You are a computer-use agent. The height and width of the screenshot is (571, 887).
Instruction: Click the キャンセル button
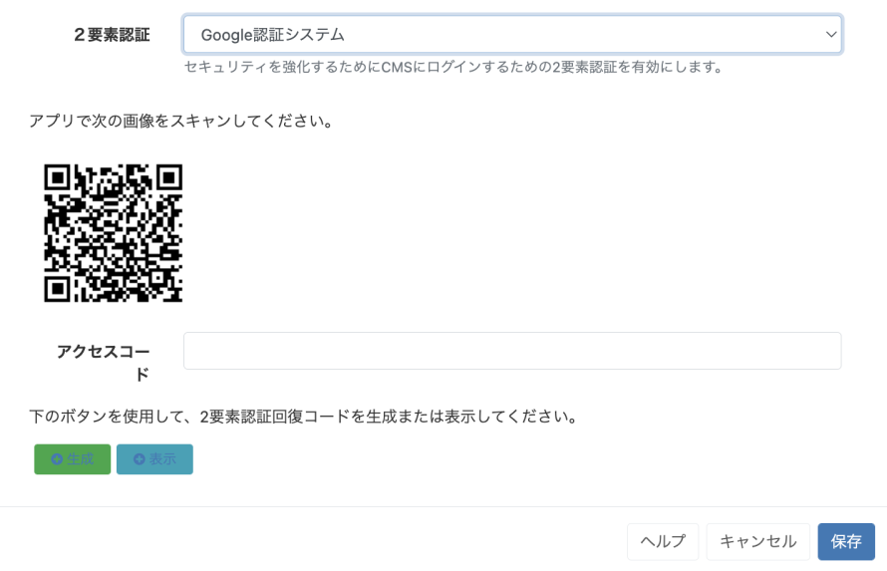[x=758, y=541]
